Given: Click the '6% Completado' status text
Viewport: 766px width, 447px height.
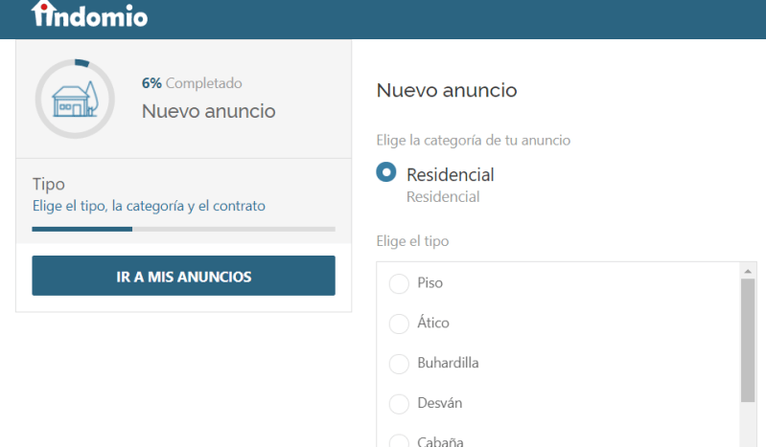Looking at the screenshot, I should pyautogui.click(x=192, y=83).
